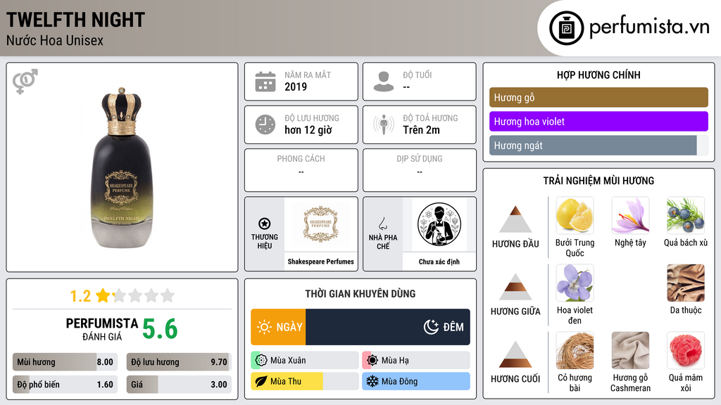Select the Hương hoa violet accord bar
The height and width of the screenshot is (405, 721).
(598, 121)
